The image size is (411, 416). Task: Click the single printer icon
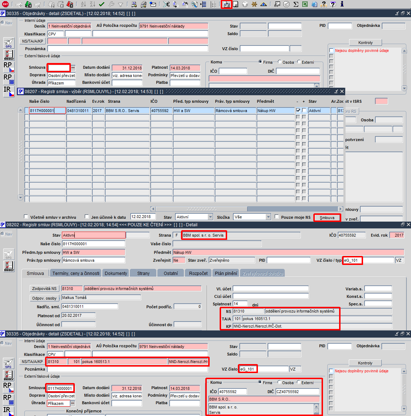134,4
